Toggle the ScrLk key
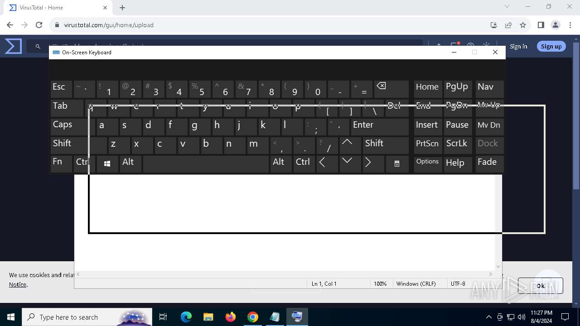This screenshot has width=580, height=326. pos(458,145)
